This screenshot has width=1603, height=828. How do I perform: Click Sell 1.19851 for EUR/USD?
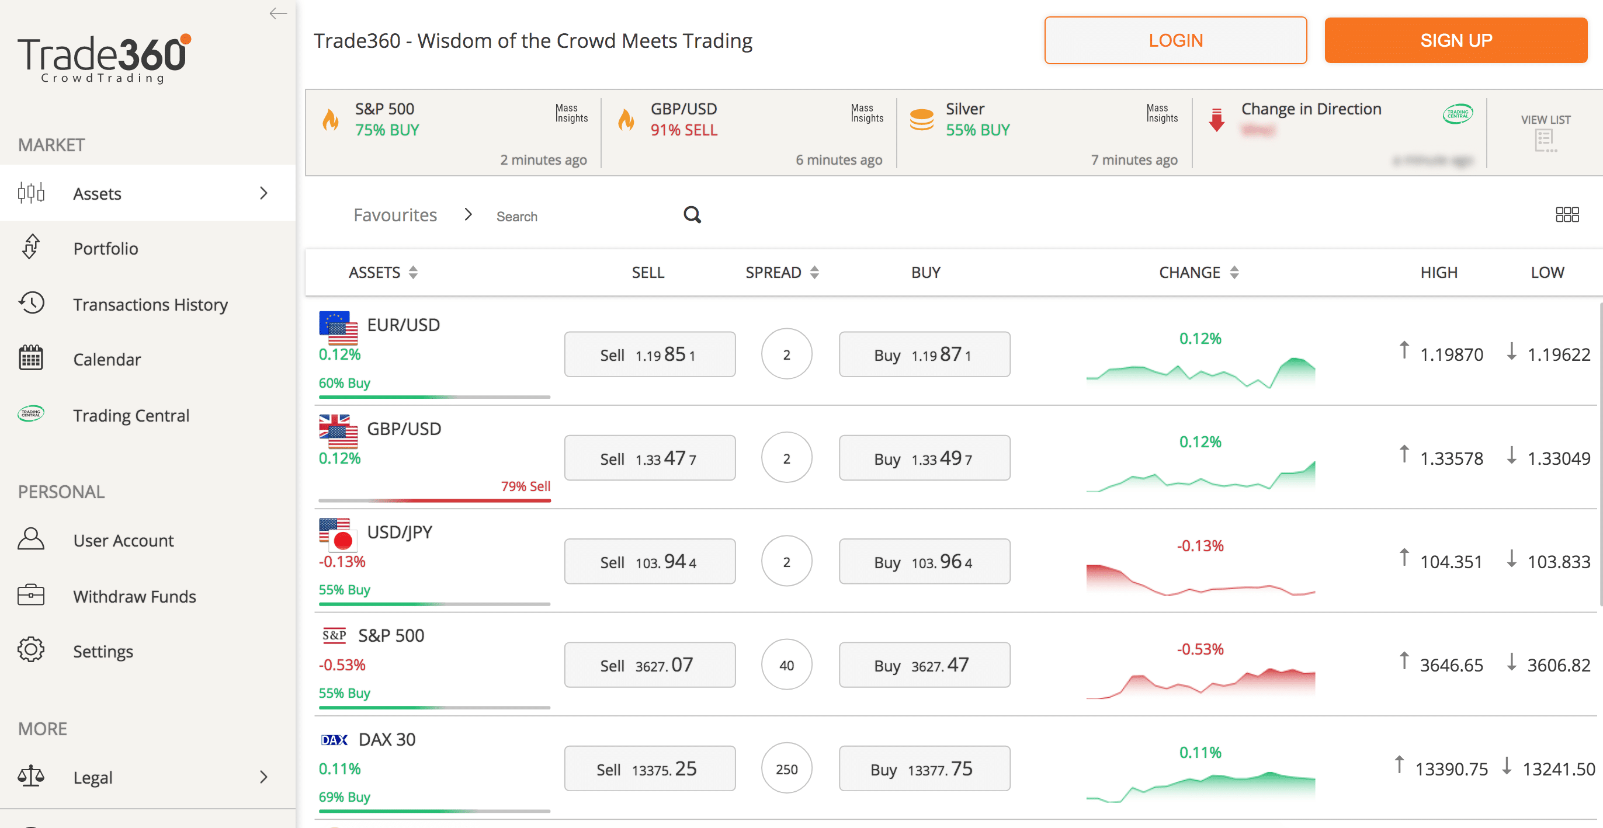650,354
